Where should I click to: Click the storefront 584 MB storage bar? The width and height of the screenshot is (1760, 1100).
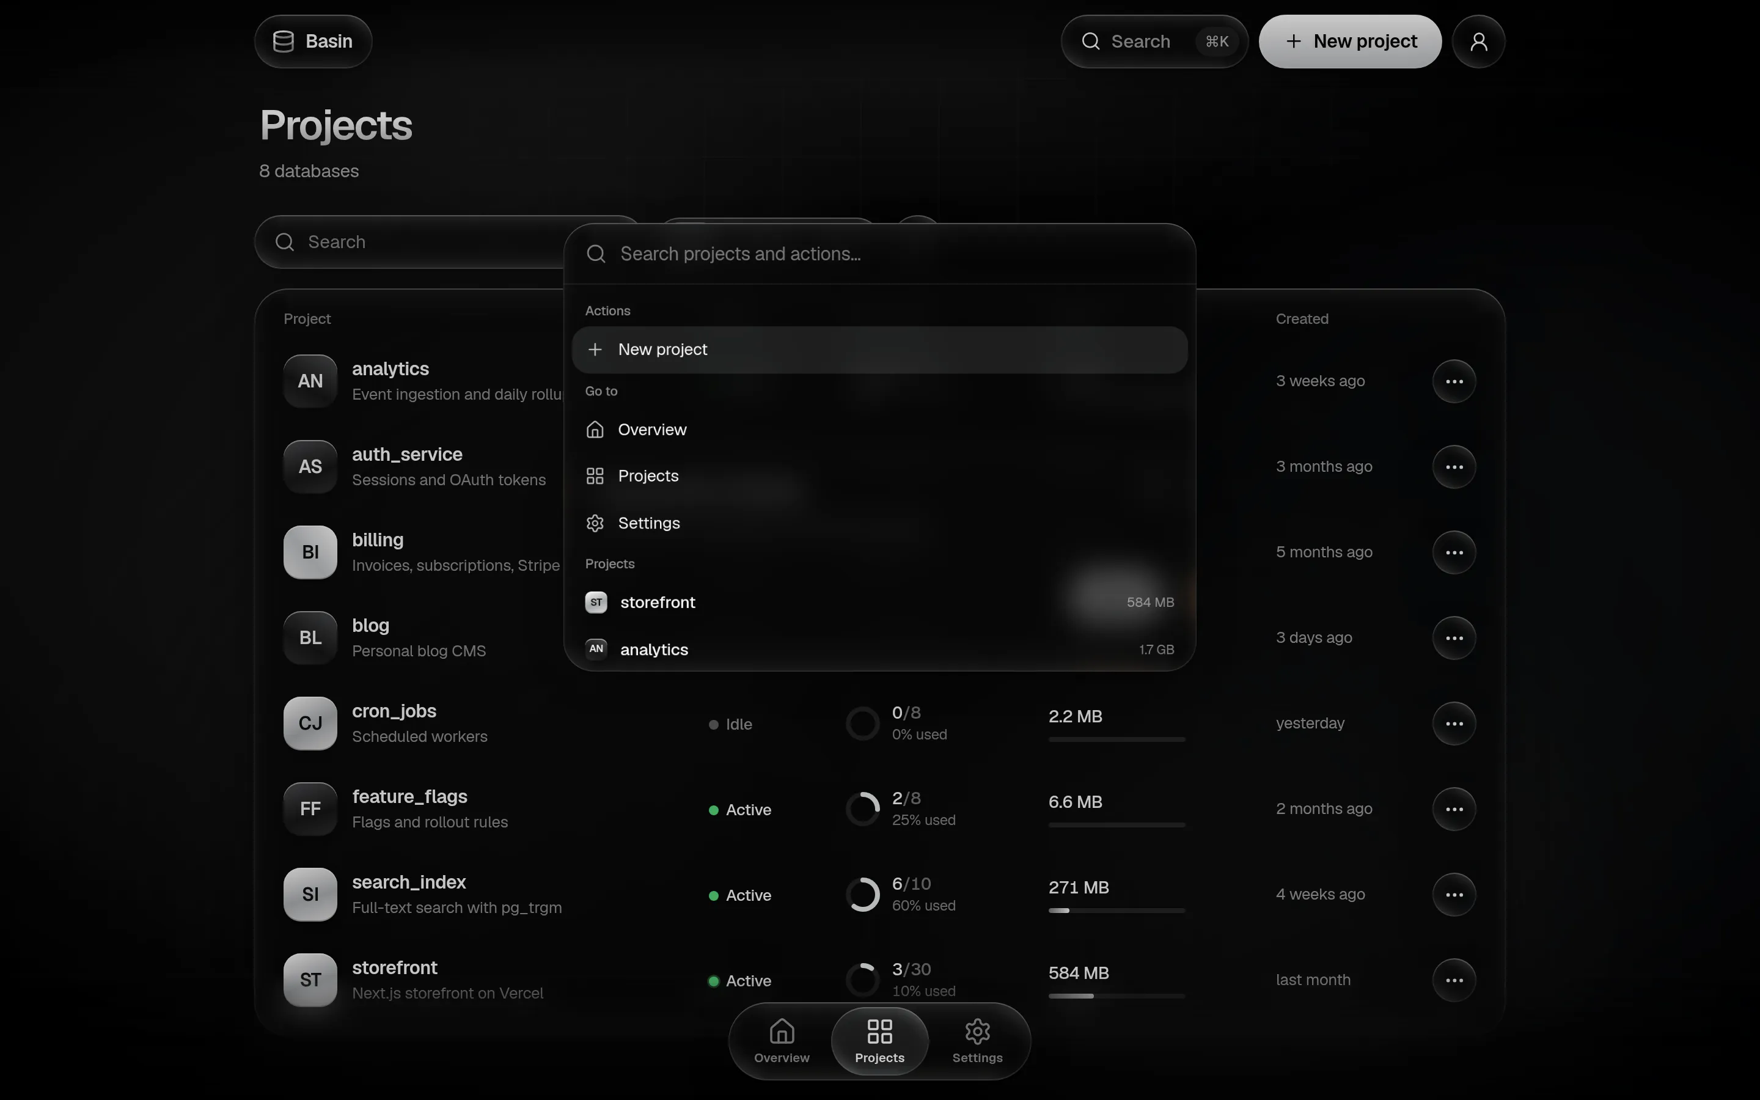[x=1116, y=996]
